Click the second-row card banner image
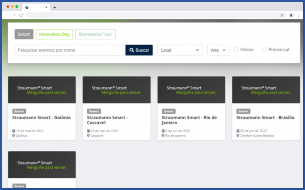The image size is (305, 190). pos(42,165)
